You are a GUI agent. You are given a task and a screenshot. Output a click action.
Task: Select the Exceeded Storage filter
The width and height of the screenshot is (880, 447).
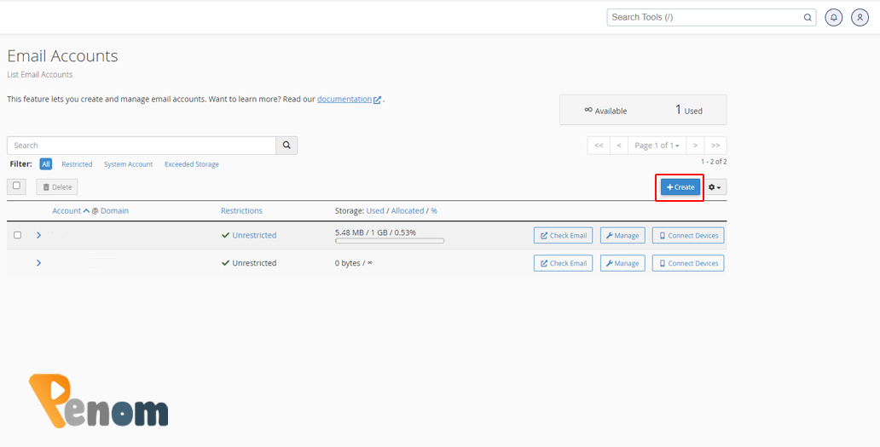point(191,164)
